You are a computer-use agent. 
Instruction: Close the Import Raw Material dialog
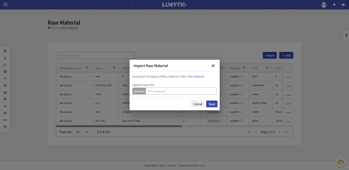coord(213,66)
